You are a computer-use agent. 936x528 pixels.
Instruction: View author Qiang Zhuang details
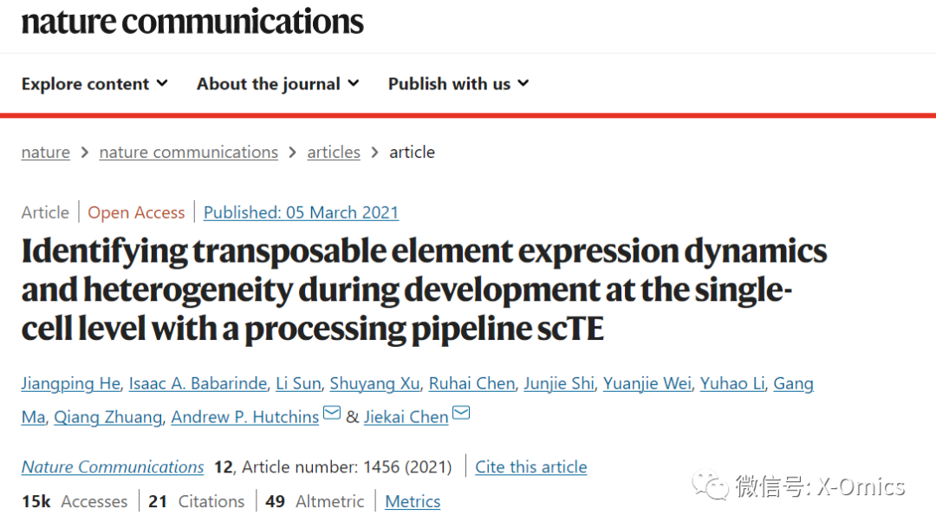pyautogui.click(x=107, y=417)
